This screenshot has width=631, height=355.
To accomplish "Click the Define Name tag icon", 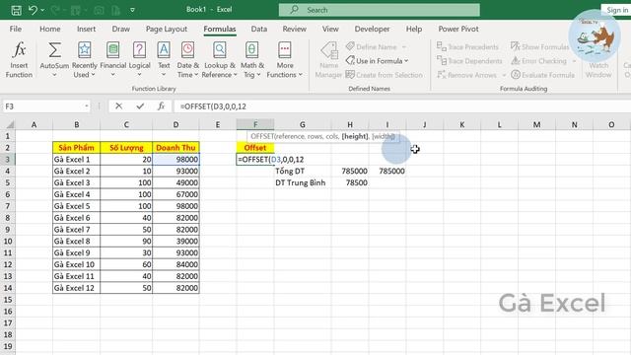I will 350,46.
